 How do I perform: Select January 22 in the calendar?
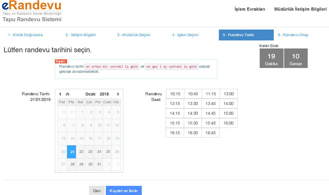(x=81, y=151)
